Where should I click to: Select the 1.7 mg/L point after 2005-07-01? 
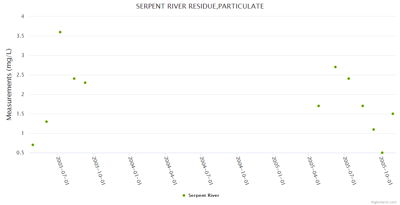click(x=363, y=106)
